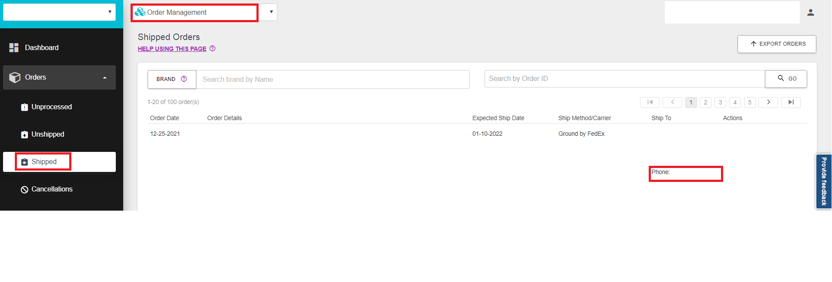Image resolution: width=832 pixels, height=282 pixels.
Task: Click the Shipped Orders page title
Action: click(169, 37)
